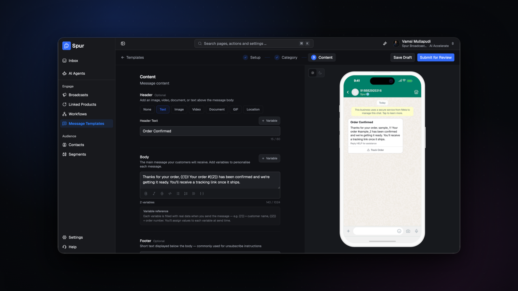Click Save Draft button
The height and width of the screenshot is (291, 518).
[x=403, y=57]
